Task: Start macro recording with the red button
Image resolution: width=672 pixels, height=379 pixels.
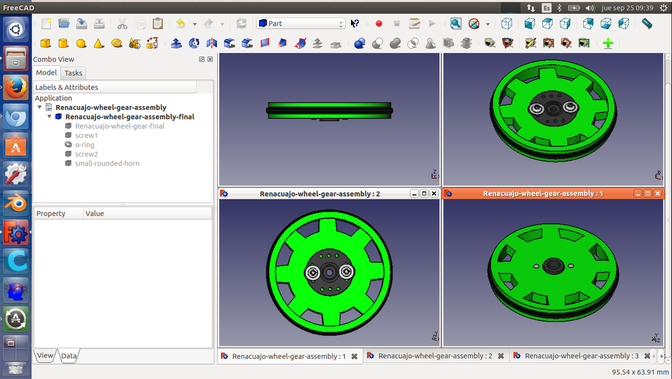Action: (x=379, y=24)
